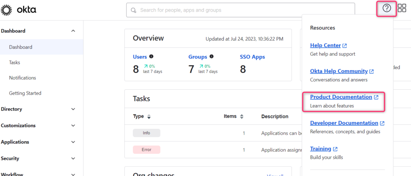Click the 'Build your skills' text
The width and height of the screenshot is (411, 176).
pos(326,158)
